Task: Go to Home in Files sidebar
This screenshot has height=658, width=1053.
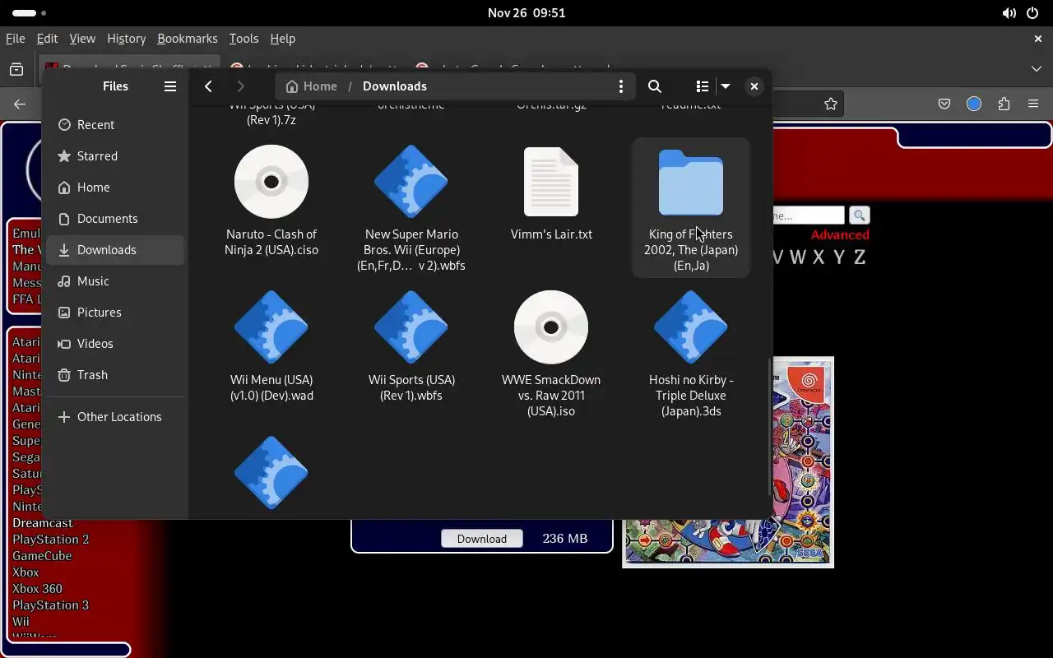Action: click(115, 188)
